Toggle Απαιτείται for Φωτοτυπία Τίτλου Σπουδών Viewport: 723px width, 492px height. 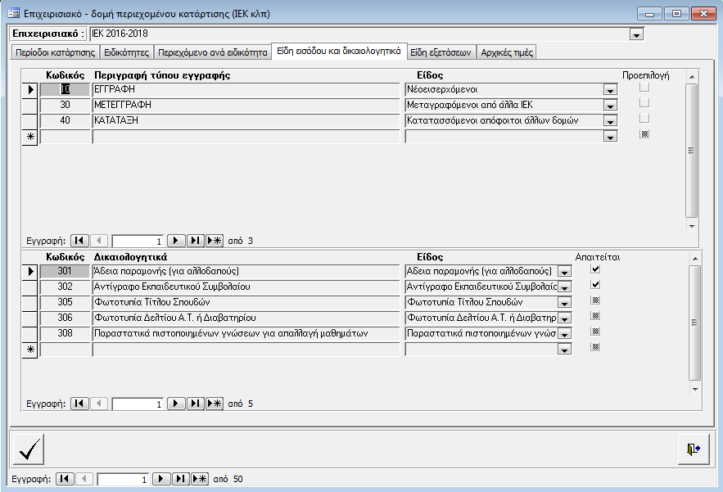point(596,300)
